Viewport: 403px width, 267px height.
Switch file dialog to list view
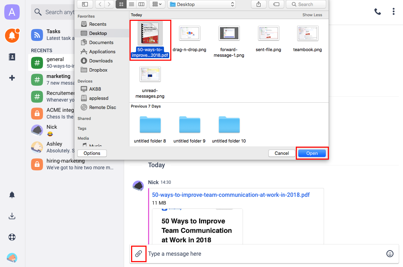pyautogui.click(x=131, y=4)
